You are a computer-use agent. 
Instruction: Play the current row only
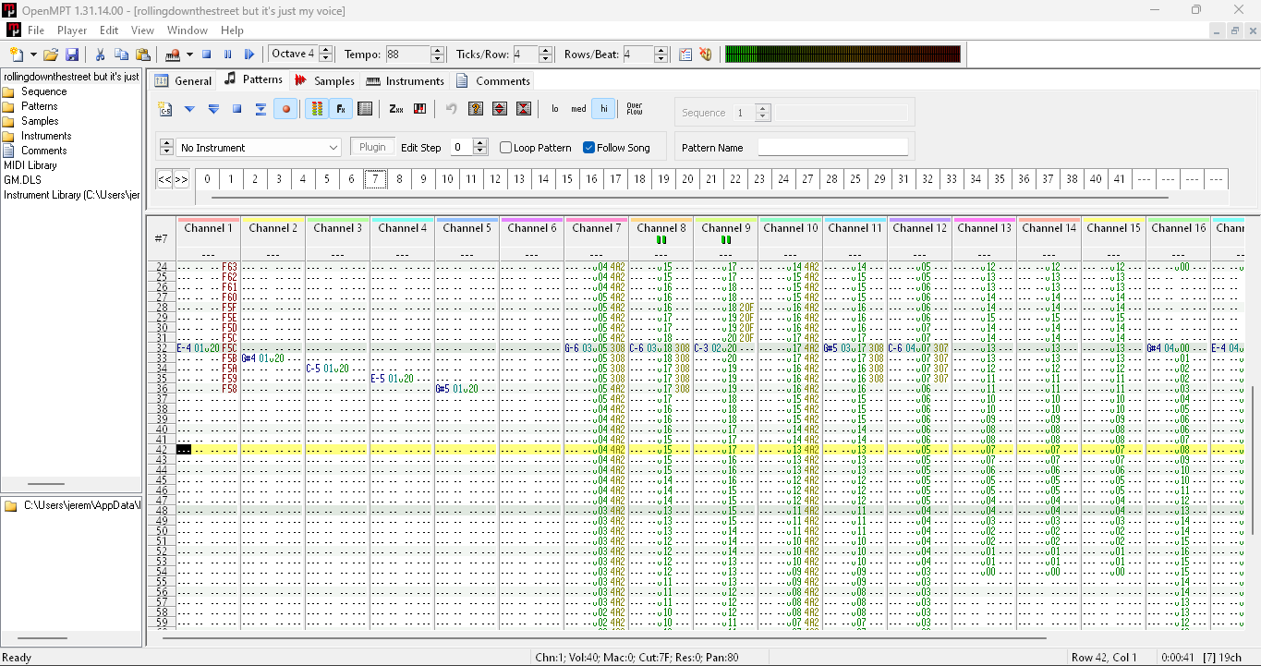point(261,109)
